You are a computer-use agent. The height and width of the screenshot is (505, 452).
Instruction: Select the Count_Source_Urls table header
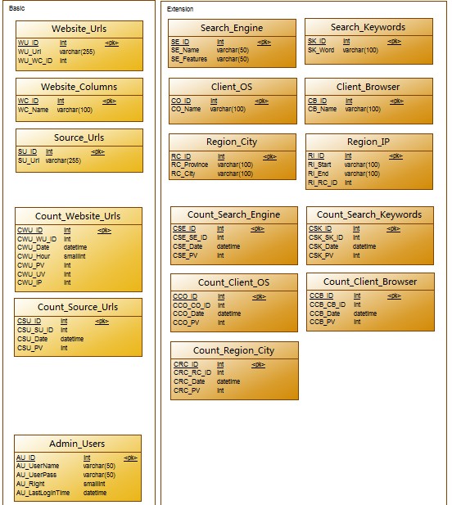tap(78, 307)
